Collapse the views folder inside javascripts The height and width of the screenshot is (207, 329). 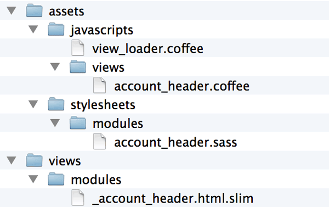[55, 66]
